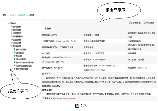Open the 管理自选 link text
Image resolution: width=158 pixels, height=111 pixels.
point(137,23)
